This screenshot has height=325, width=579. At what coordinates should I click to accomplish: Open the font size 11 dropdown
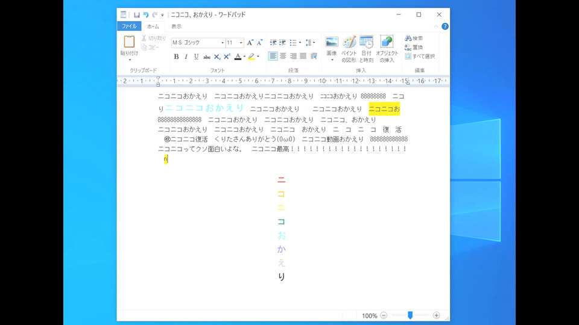(241, 43)
